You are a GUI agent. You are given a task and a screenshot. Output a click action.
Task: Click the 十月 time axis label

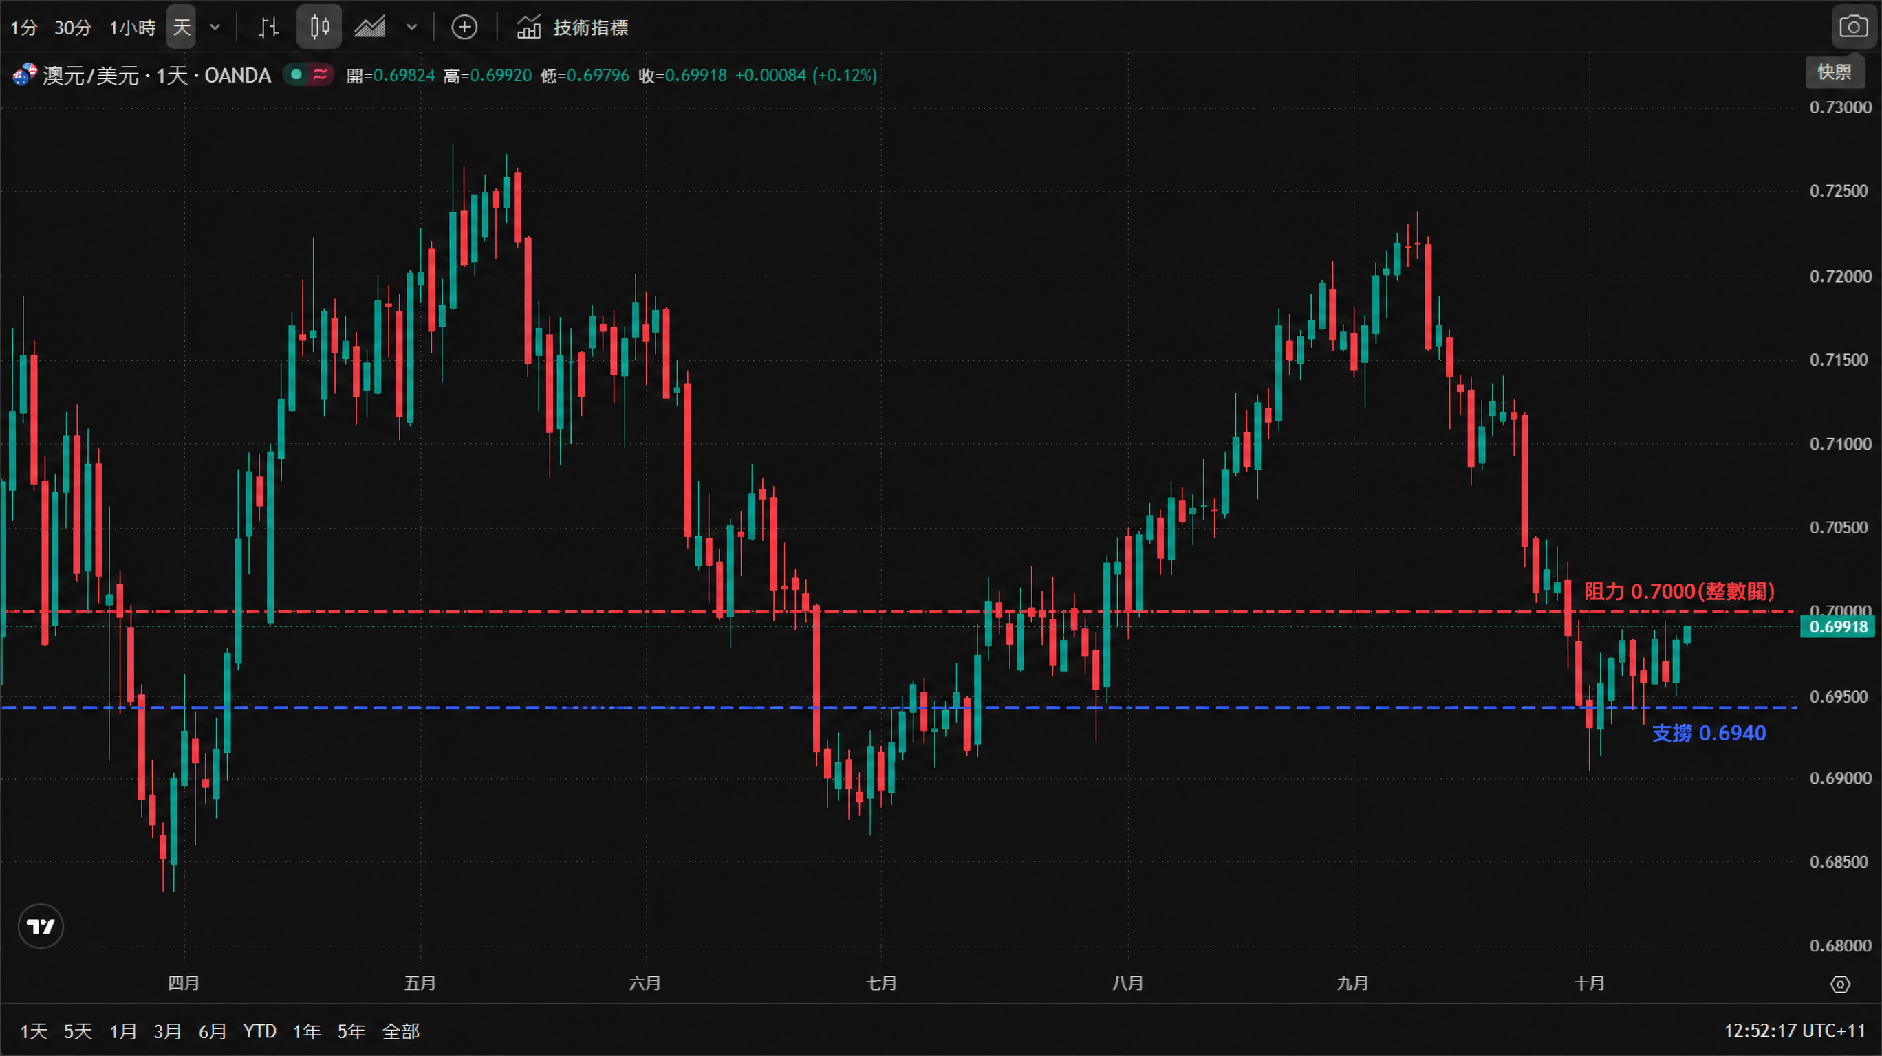coord(1589,983)
